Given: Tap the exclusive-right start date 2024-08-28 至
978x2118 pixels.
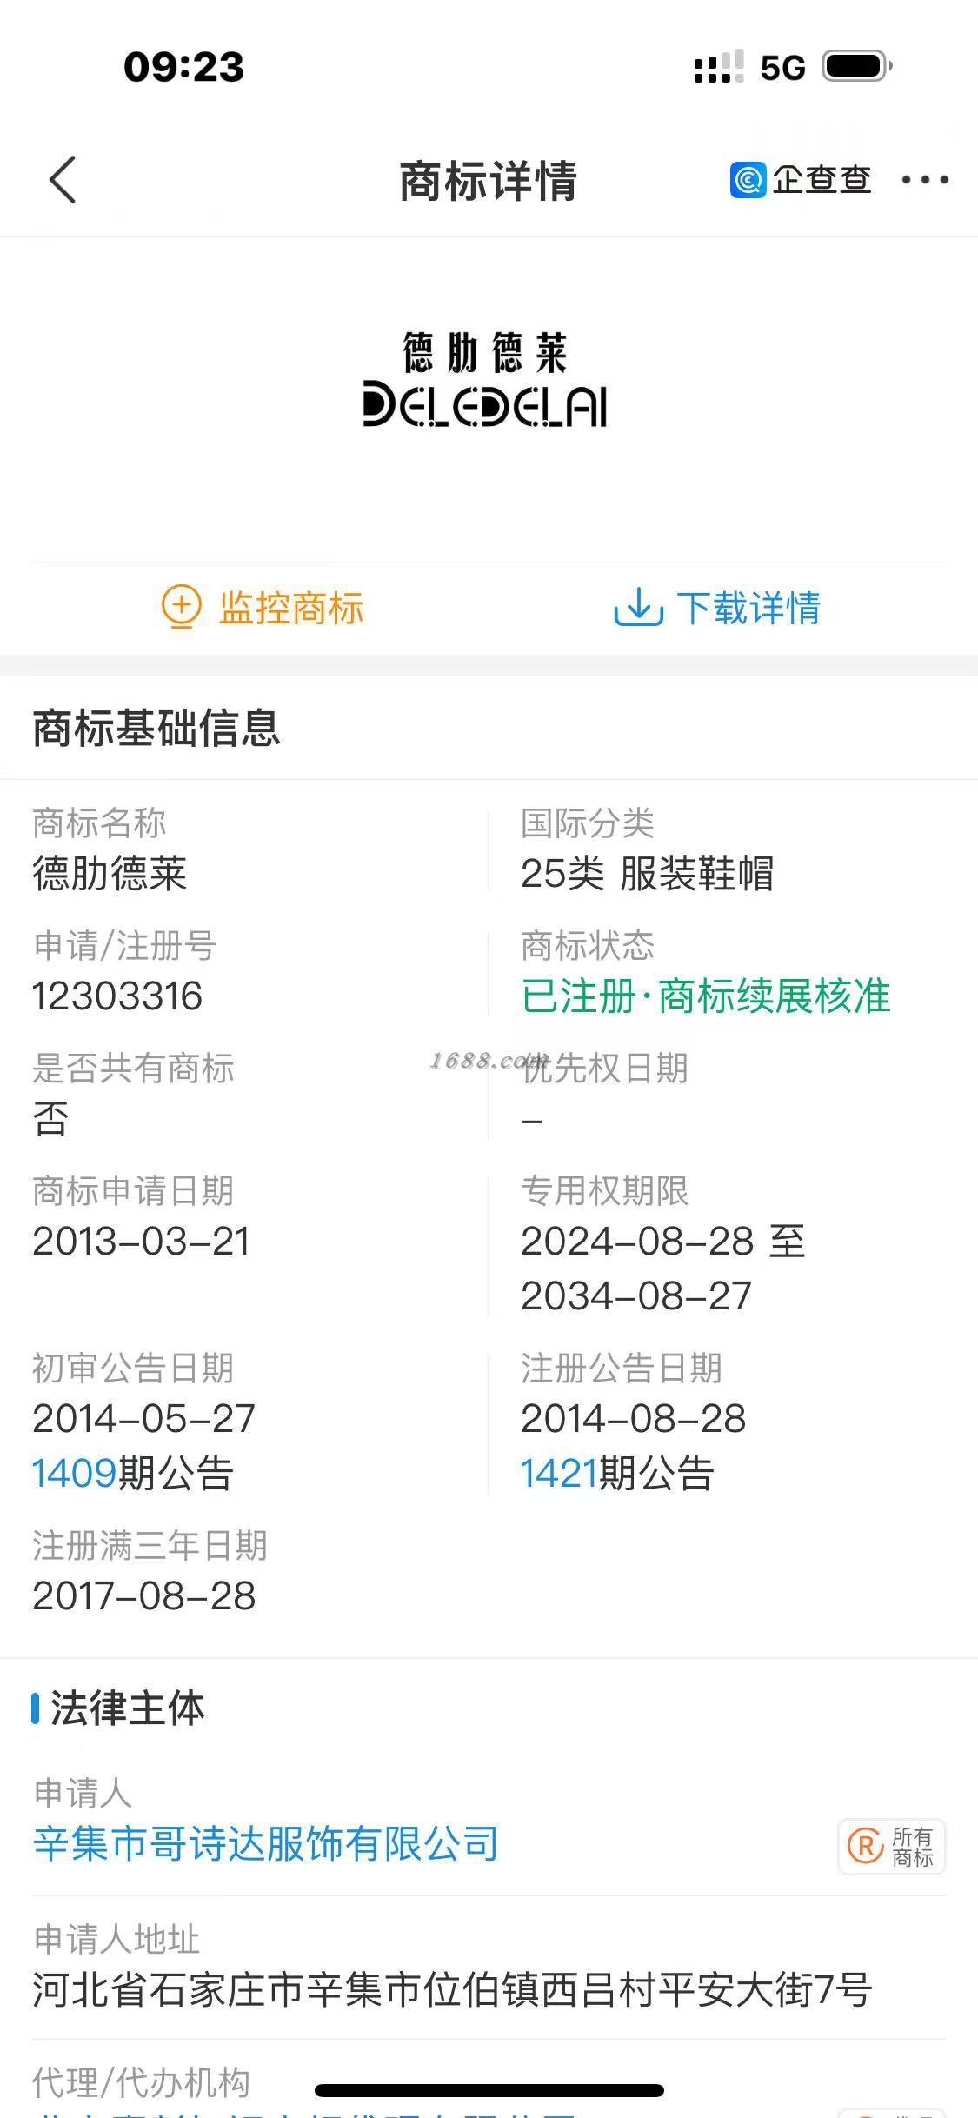Looking at the screenshot, I should [x=663, y=1242].
